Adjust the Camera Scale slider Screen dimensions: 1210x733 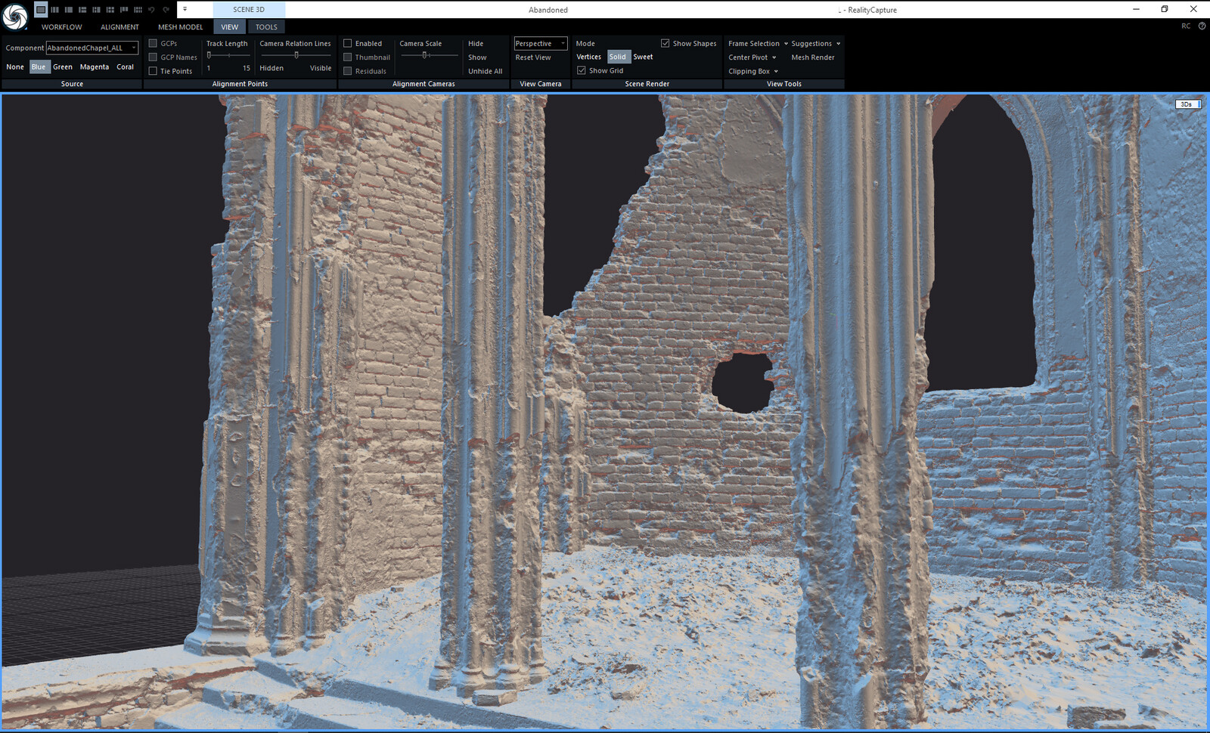(427, 55)
